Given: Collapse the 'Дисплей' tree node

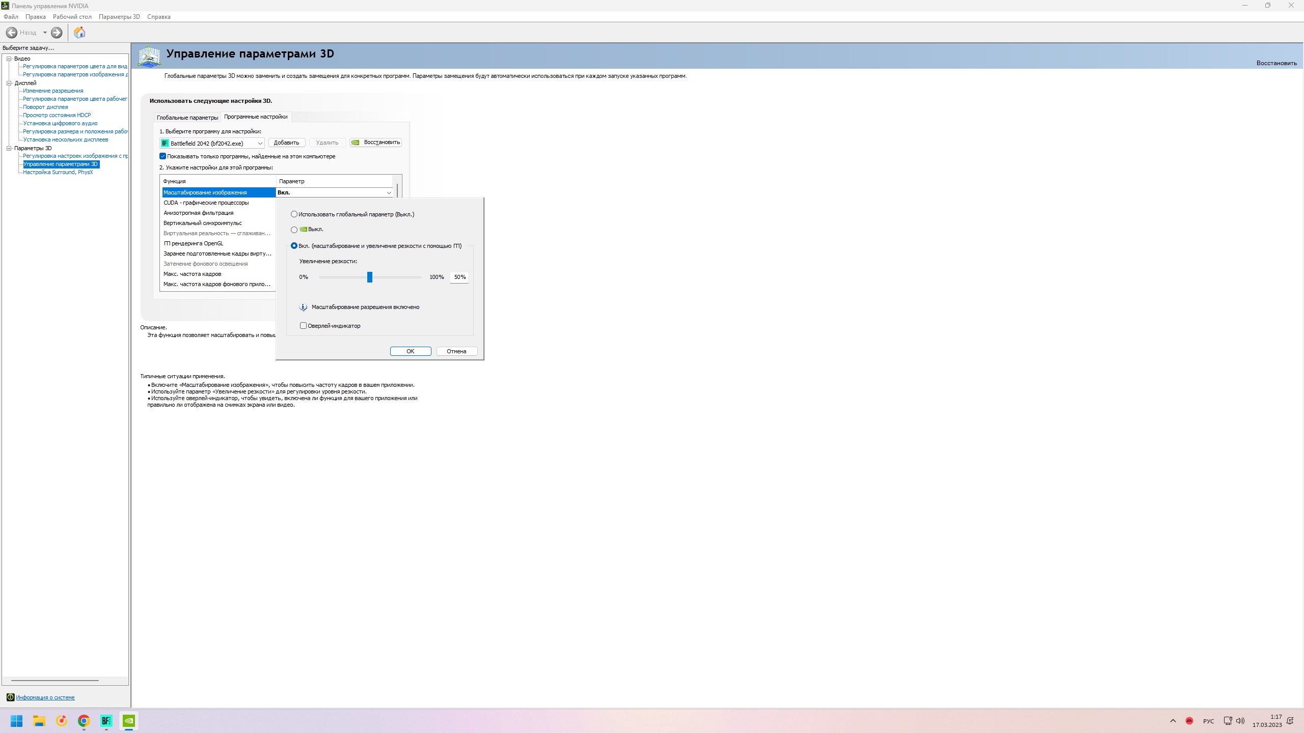Looking at the screenshot, I should pyautogui.click(x=9, y=83).
